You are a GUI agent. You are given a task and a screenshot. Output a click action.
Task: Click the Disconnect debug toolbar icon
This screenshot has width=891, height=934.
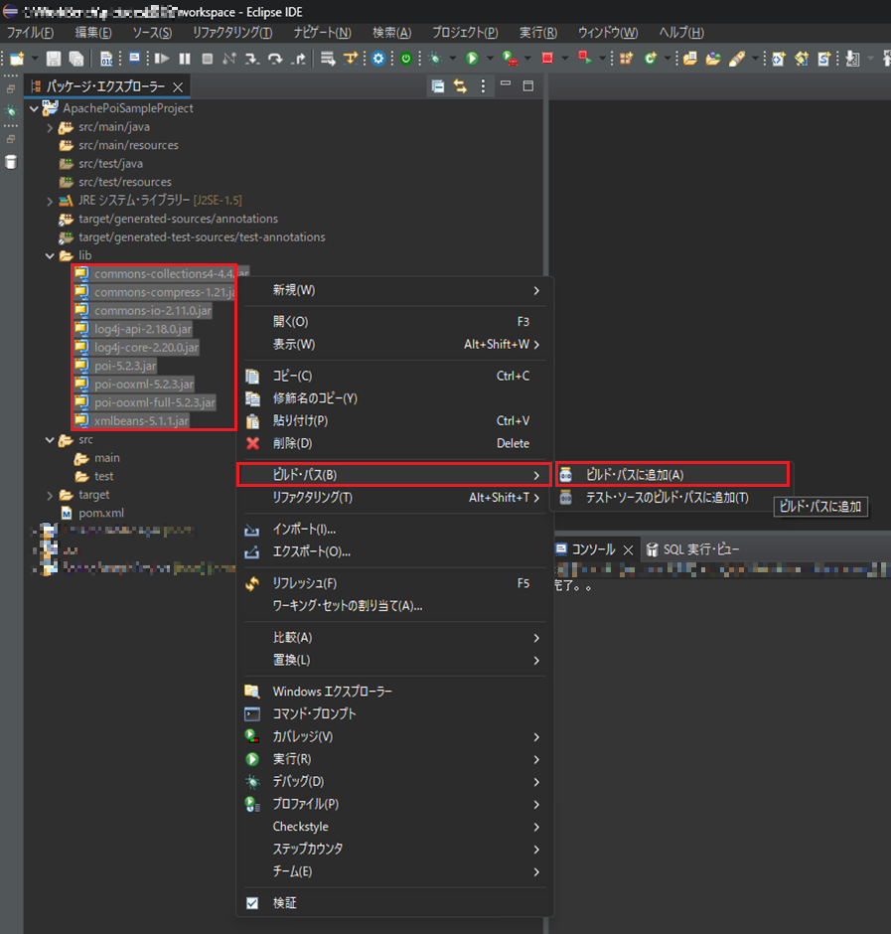pyautogui.click(x=229, y=59)
